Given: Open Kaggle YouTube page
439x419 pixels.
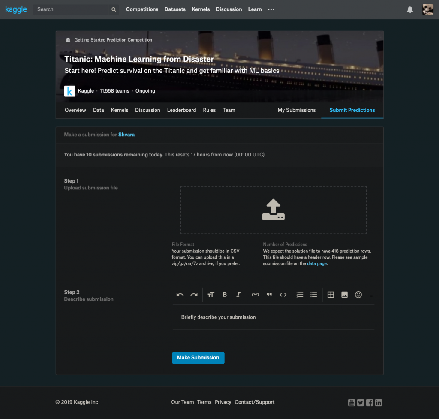Looking at the screenshot, I should pyautogui.click(x=352, y=402).
